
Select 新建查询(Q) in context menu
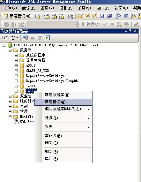(x=63, y=102)
